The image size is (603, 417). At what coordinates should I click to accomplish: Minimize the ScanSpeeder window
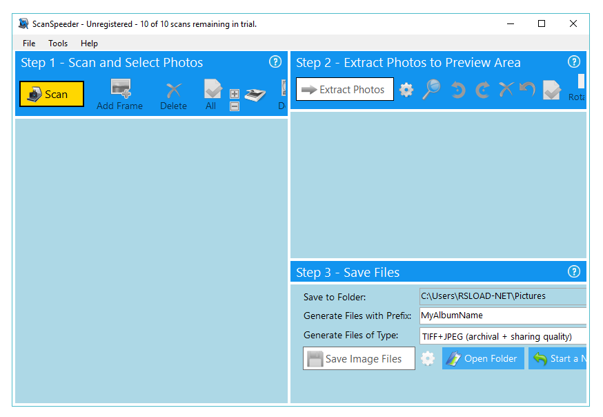(x=511, y=23)
